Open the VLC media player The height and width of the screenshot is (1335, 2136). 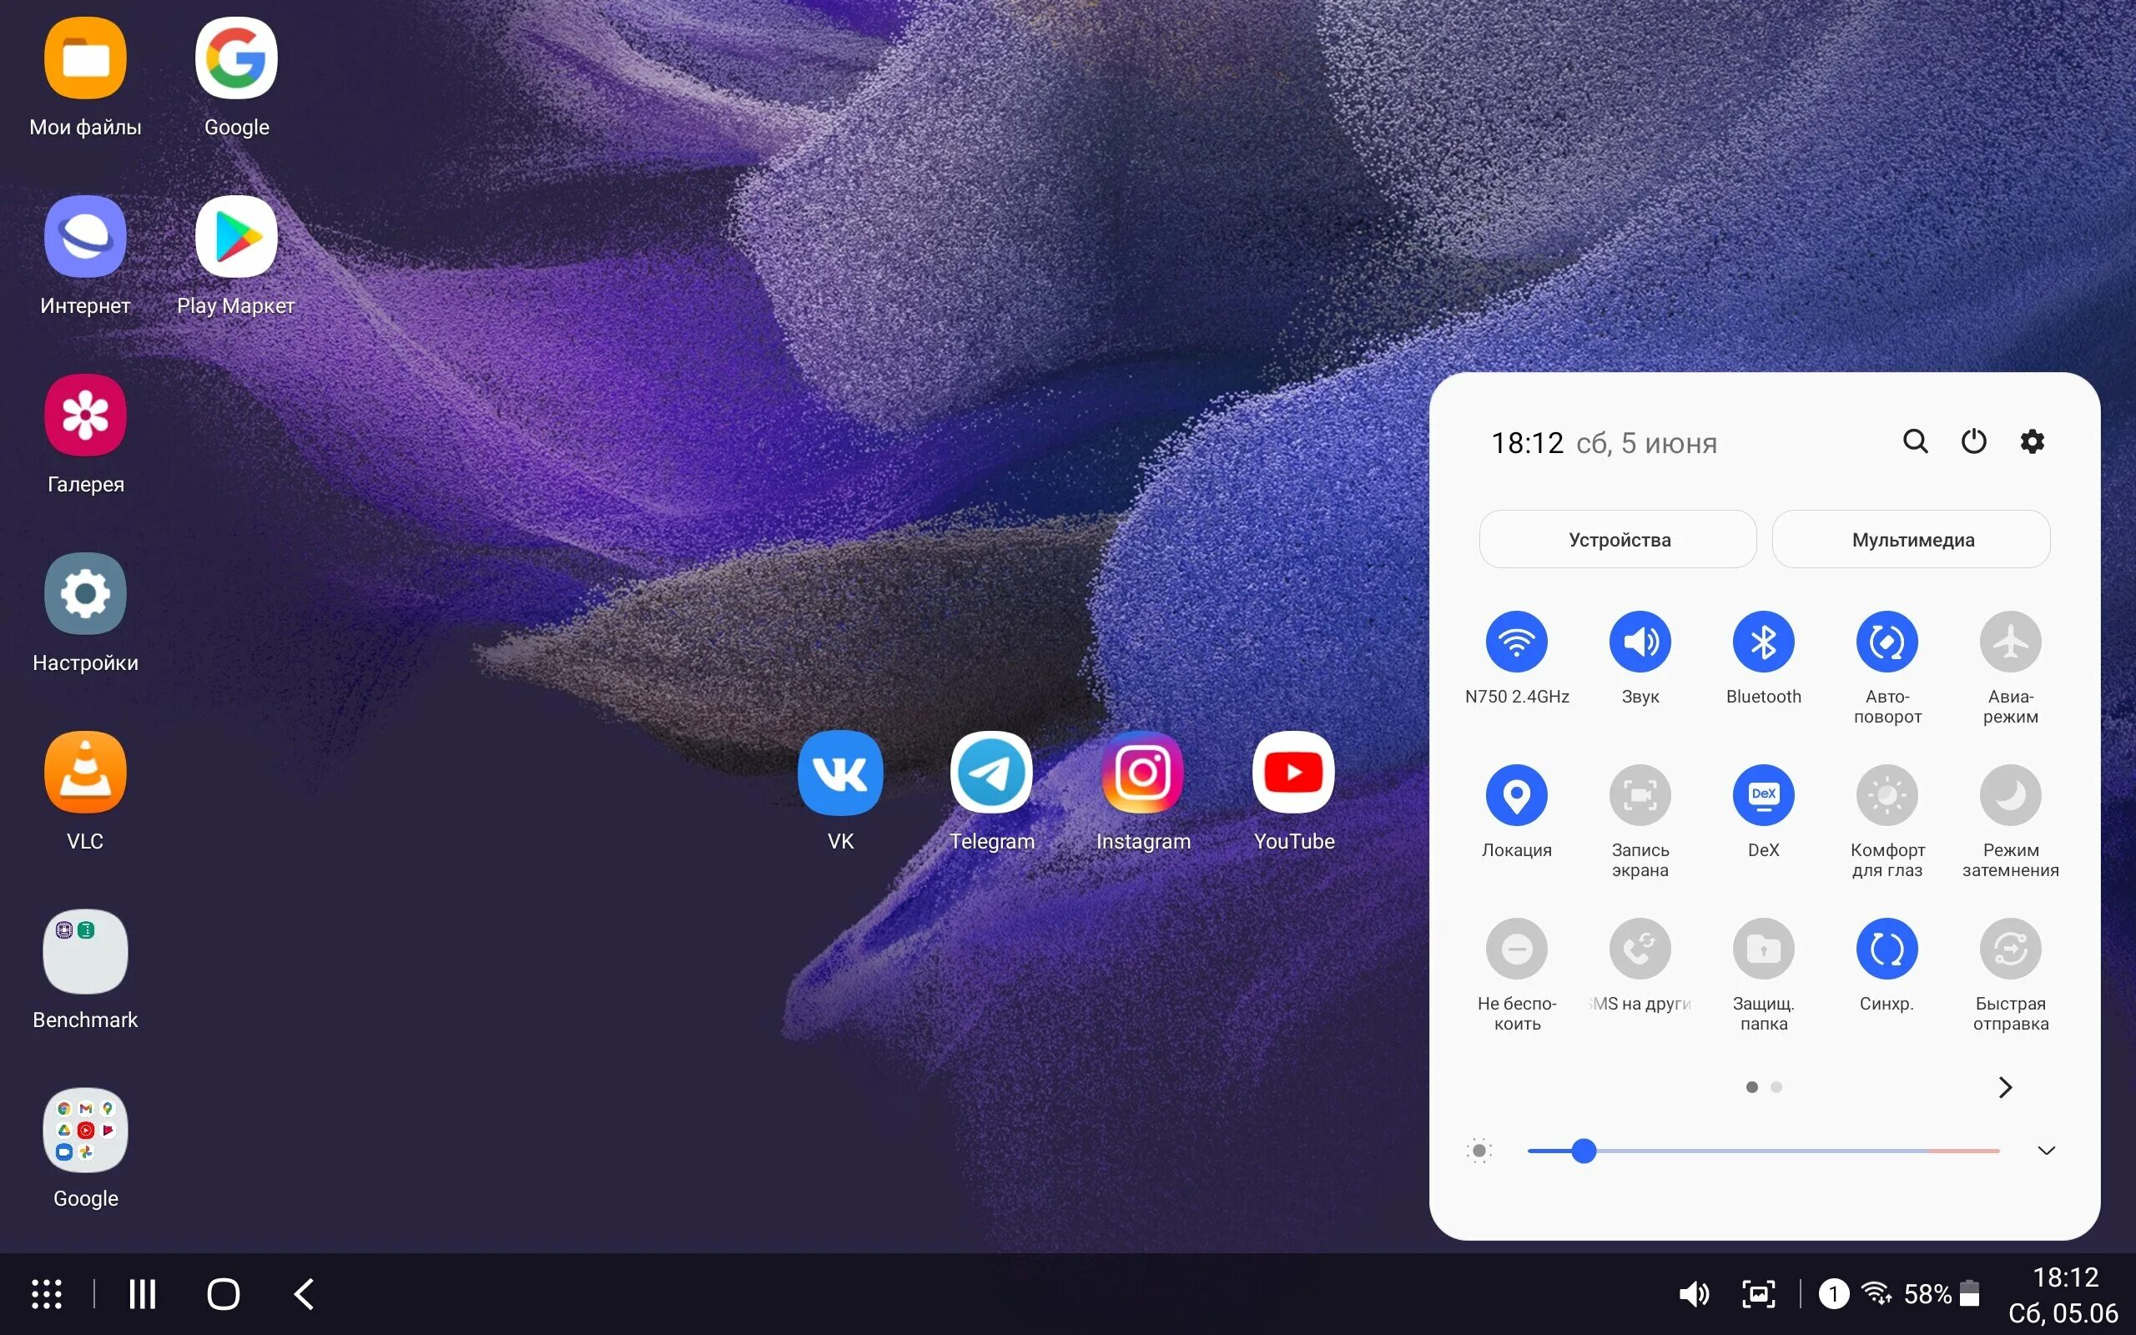click(x=84, y=772)
